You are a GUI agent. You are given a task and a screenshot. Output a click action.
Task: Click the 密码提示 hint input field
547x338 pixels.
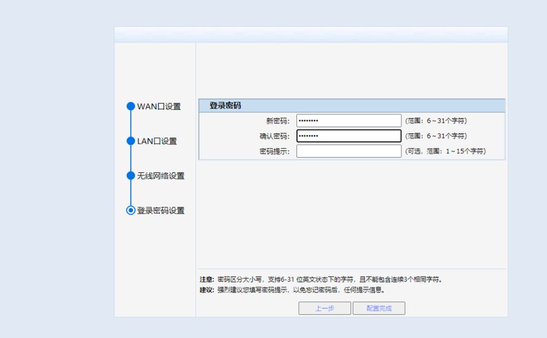[x=349, y=151]
